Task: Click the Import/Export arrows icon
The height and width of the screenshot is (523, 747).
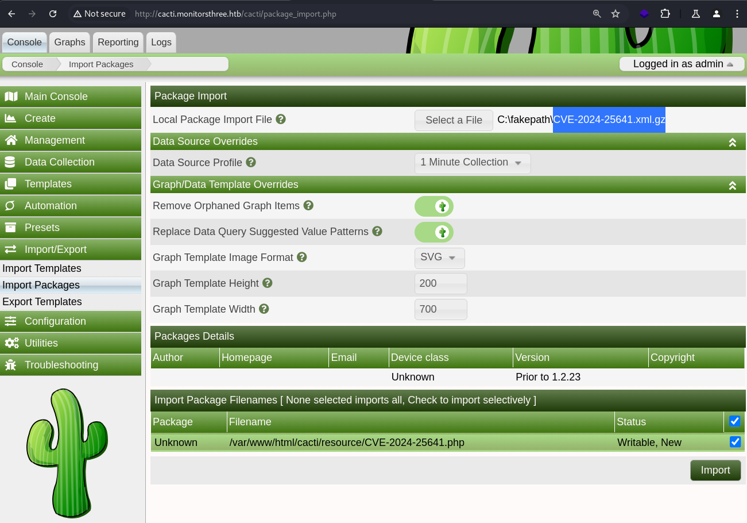Action: tap(10, 249)
